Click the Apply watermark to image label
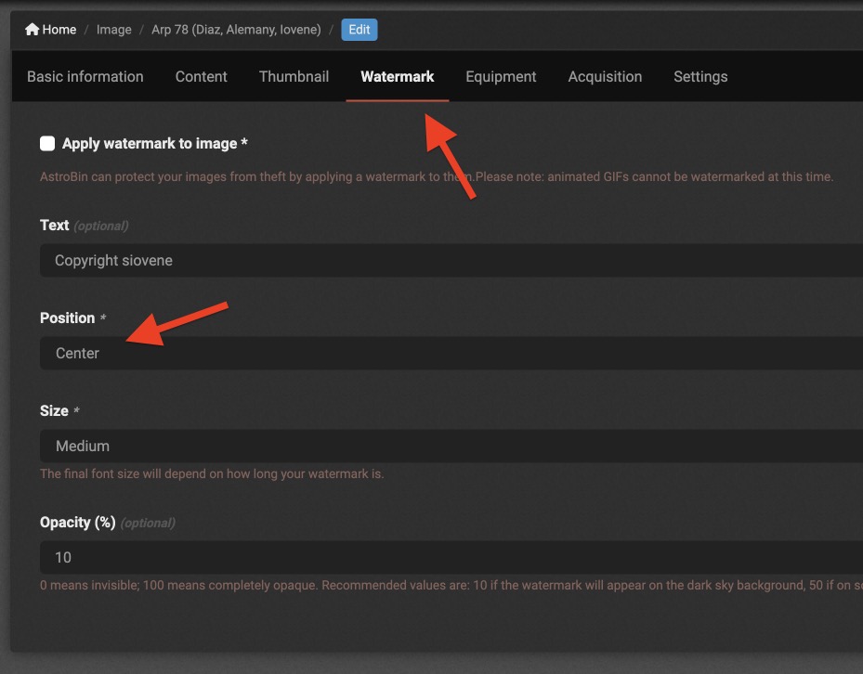 tap(154, 144)
